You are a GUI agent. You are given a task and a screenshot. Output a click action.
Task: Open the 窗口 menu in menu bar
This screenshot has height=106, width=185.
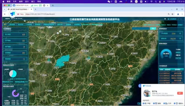click(33, 1)
